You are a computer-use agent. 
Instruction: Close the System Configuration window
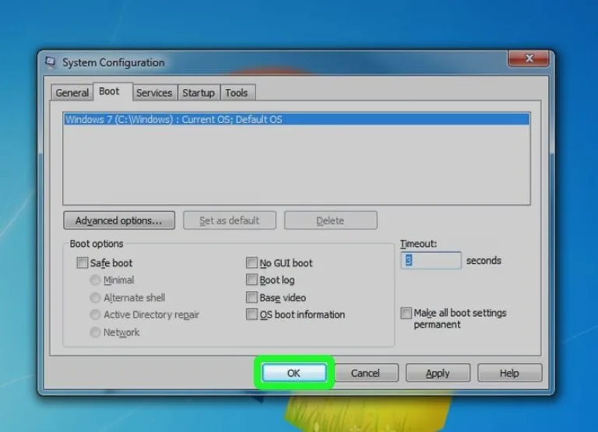(x=529, y=58)
